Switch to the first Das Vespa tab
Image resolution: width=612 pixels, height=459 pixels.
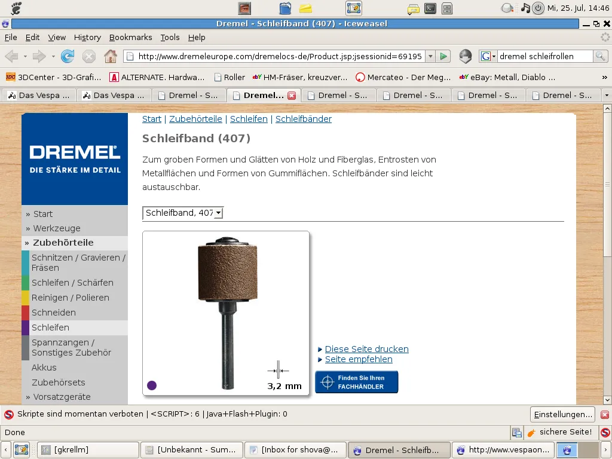click(39, 96)
